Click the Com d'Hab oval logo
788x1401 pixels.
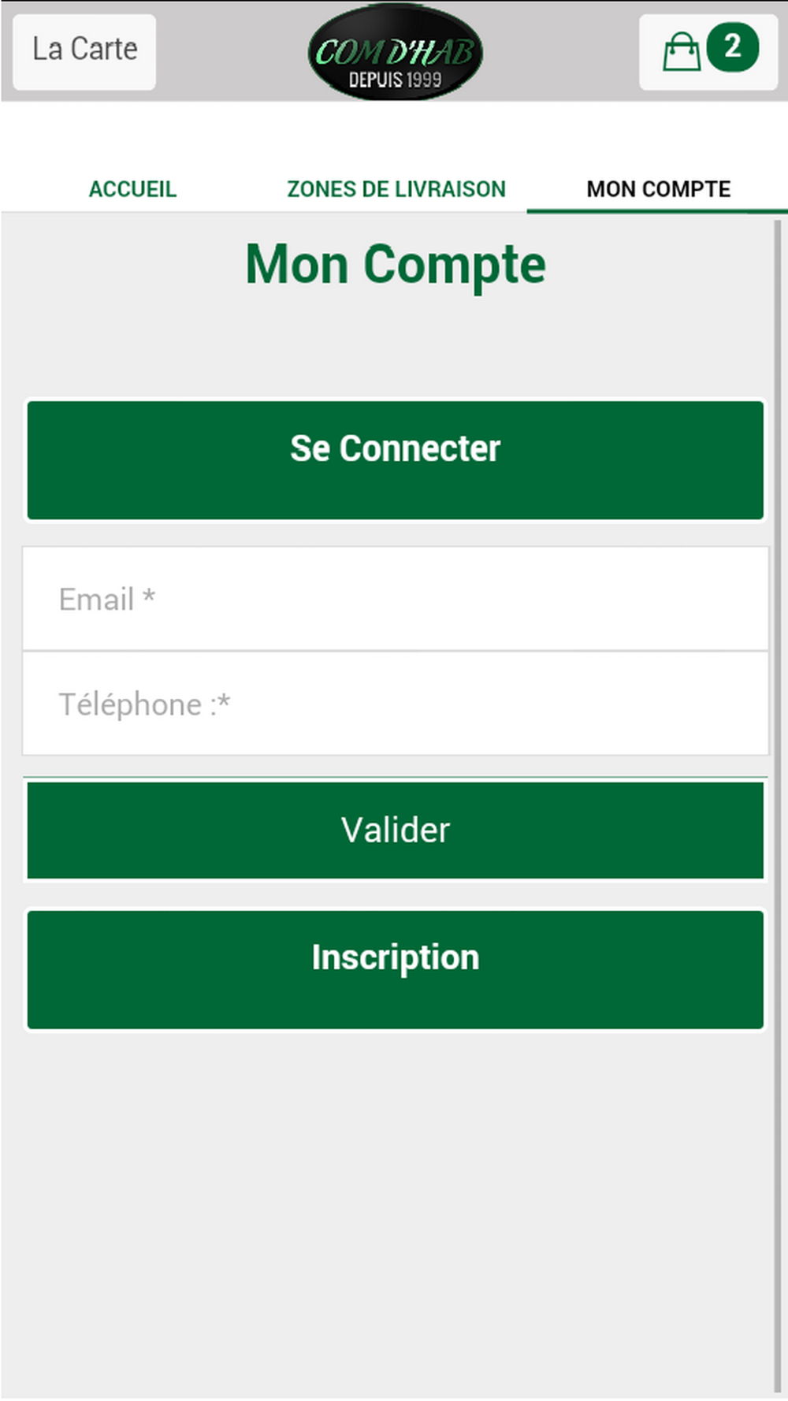(x=395, y=52)
